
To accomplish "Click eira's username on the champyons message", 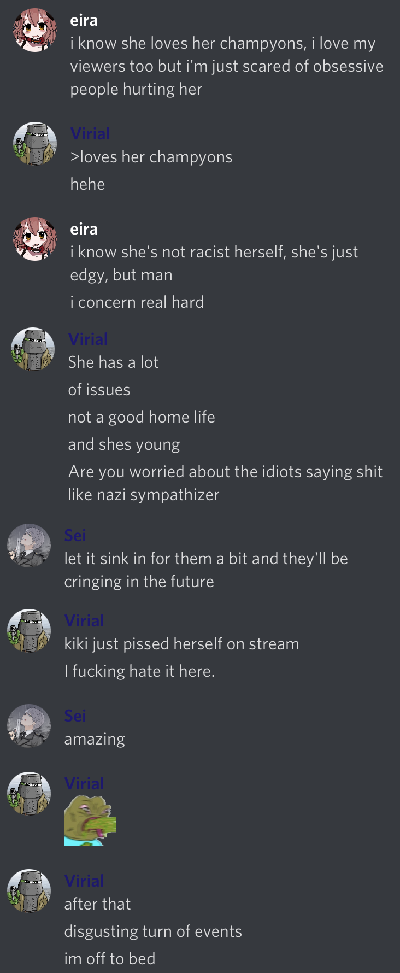I will click(x=84, y=20).
